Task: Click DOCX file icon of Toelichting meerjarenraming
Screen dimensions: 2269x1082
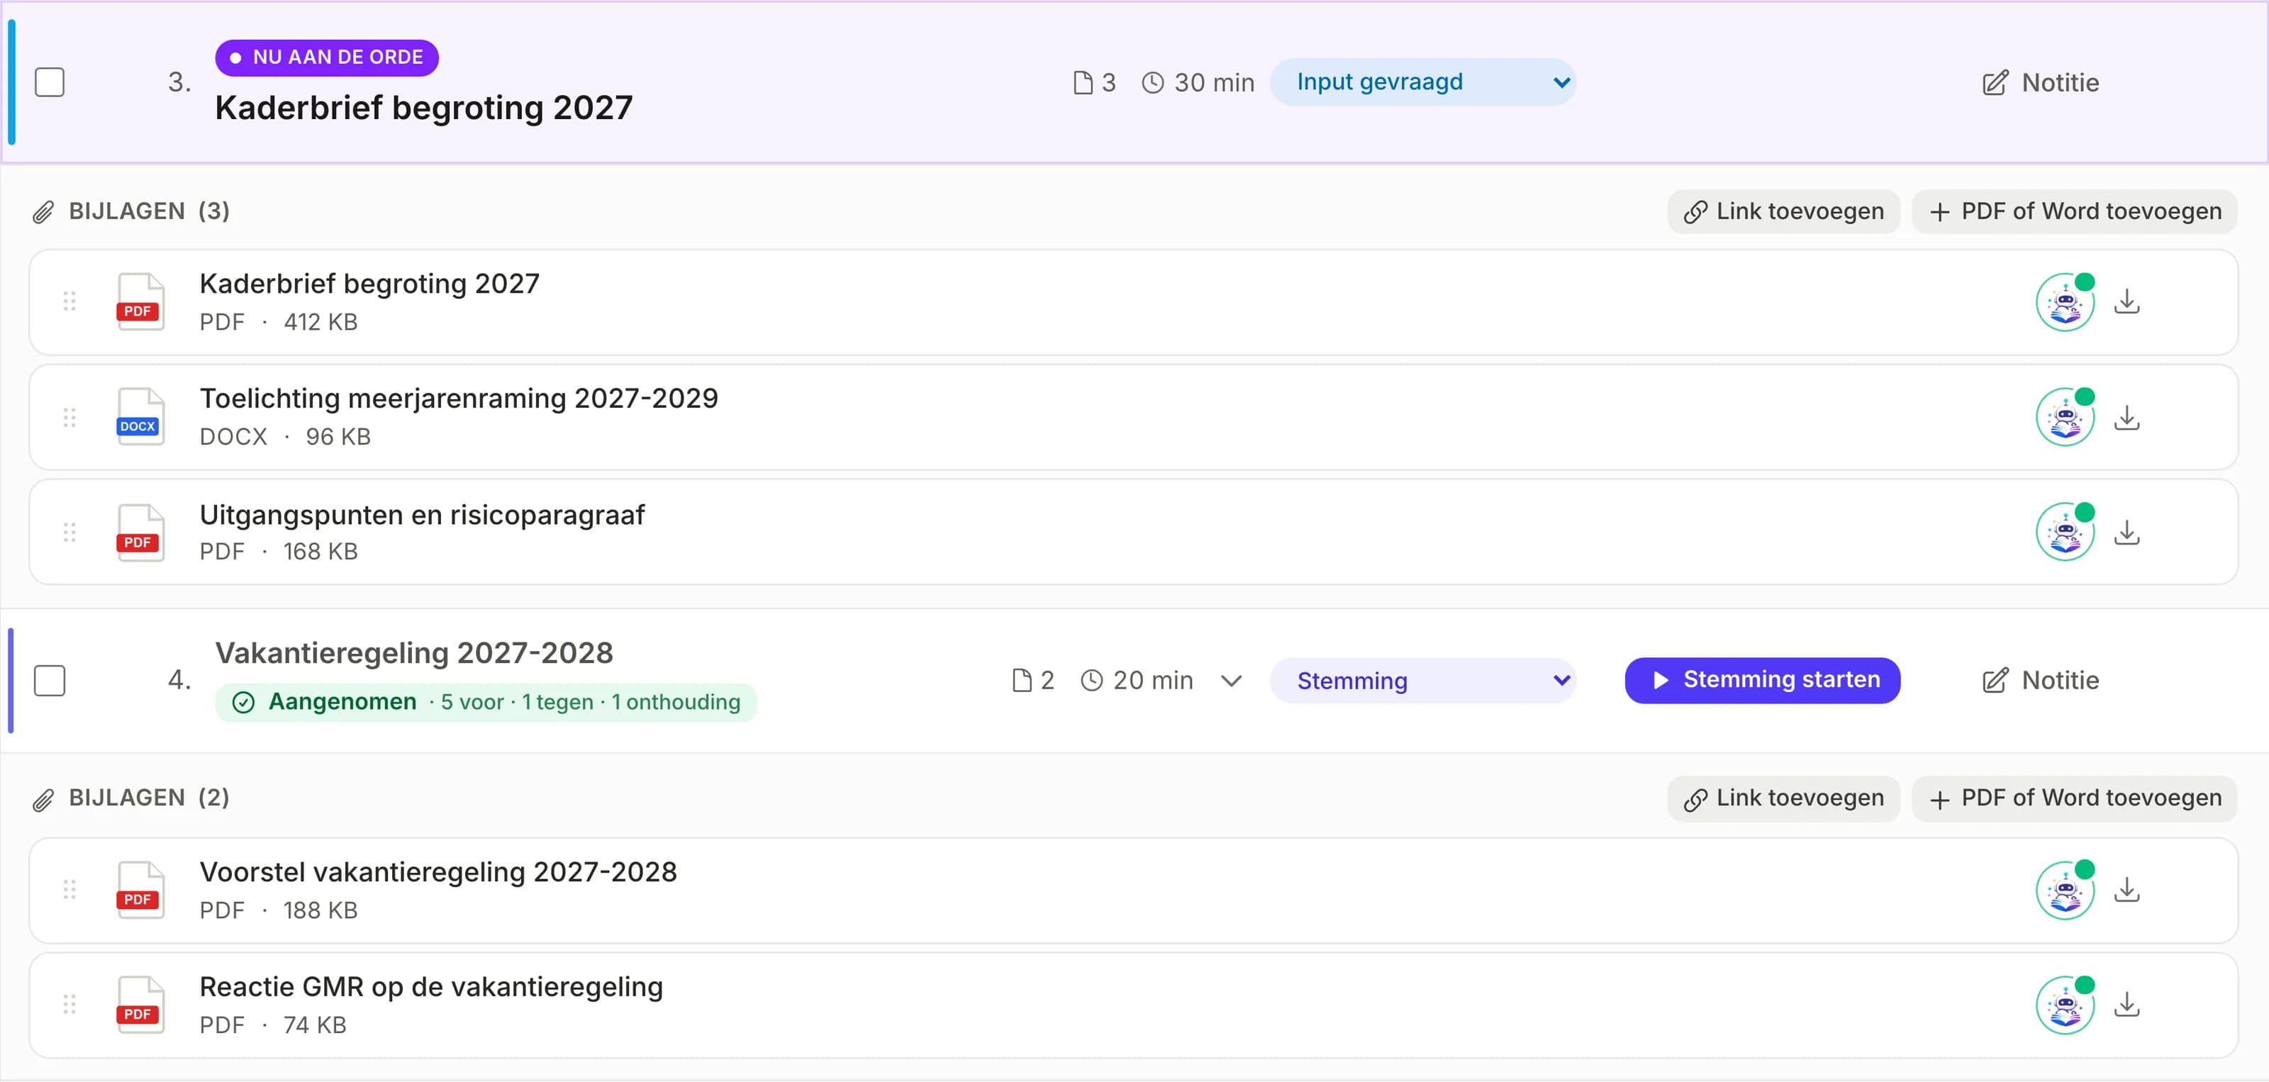Action: pyautogui.click(x=140, y=417)
